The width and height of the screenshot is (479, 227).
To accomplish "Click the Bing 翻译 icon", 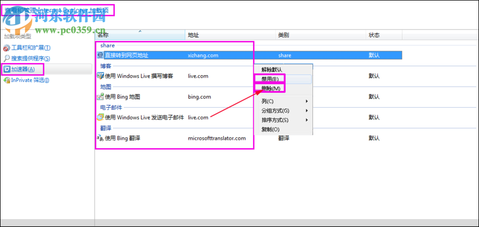I will (101, 138).
